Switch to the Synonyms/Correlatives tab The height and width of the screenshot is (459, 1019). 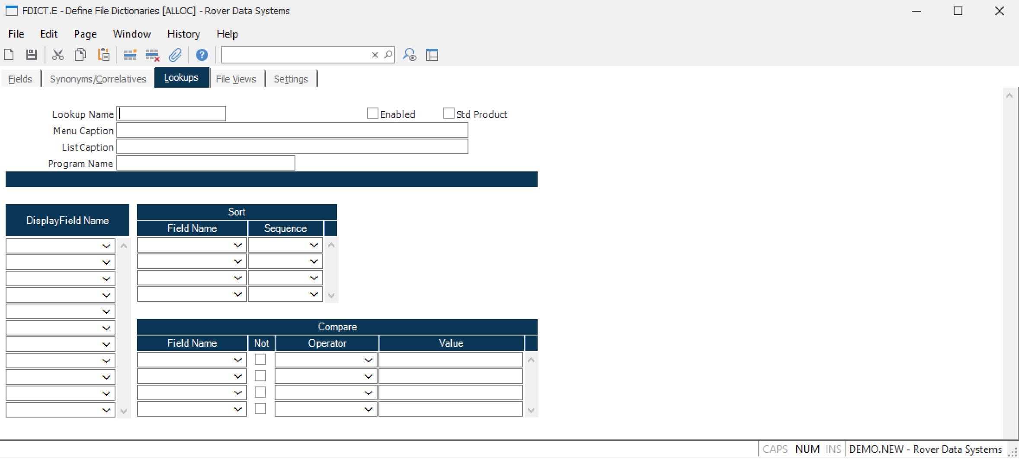98,79
